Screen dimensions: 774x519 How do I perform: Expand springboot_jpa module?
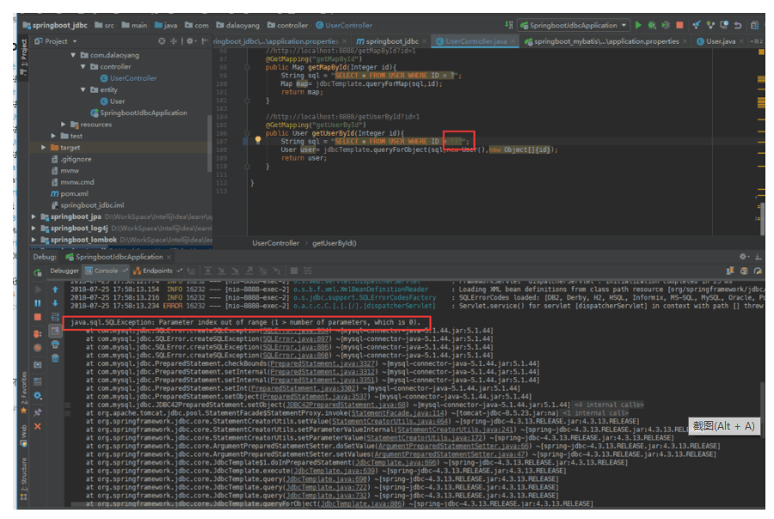[34, 217]
